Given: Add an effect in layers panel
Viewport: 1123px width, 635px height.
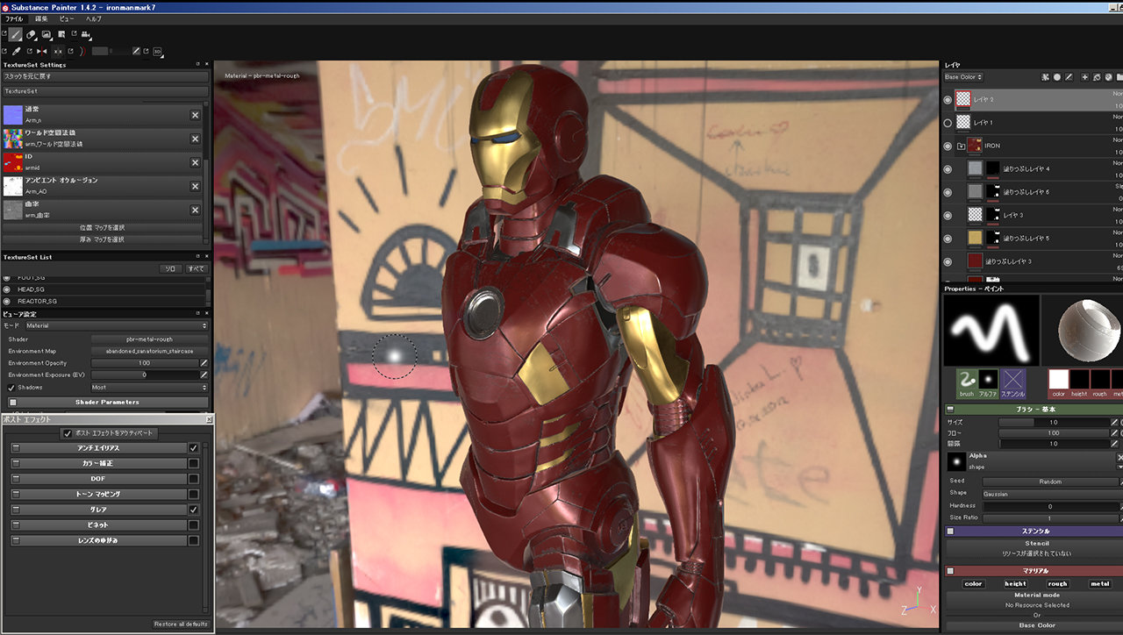Looking at the screenshot, I should pyautogui.click(x=1045, y=77).
